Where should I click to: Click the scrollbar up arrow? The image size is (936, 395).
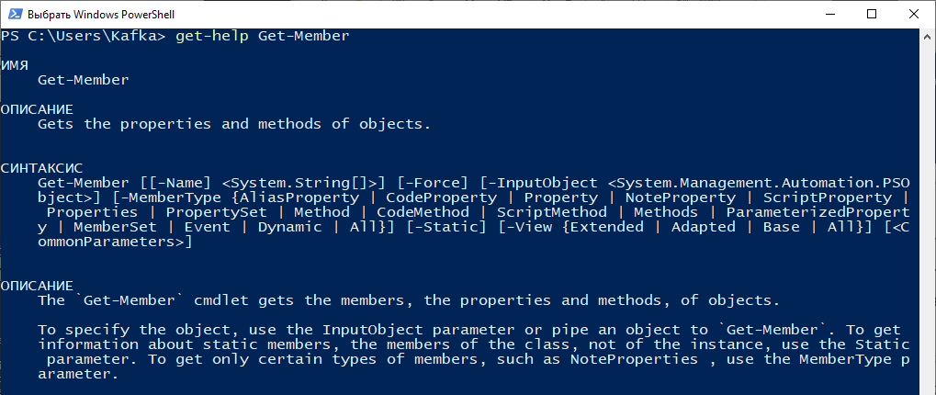[928, 36]
